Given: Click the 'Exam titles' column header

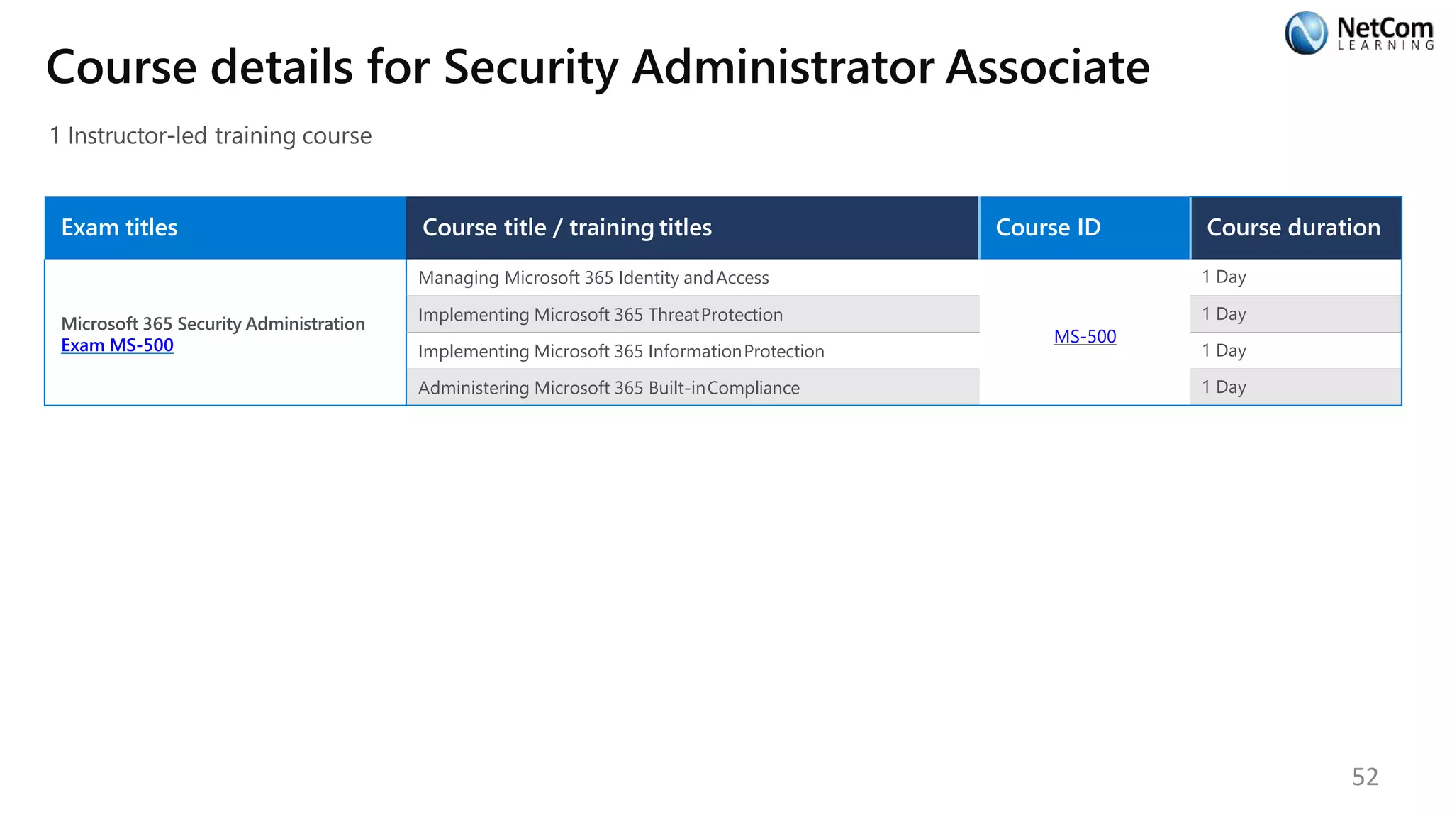Looking at the screenshot, I should tap(225, 228).
